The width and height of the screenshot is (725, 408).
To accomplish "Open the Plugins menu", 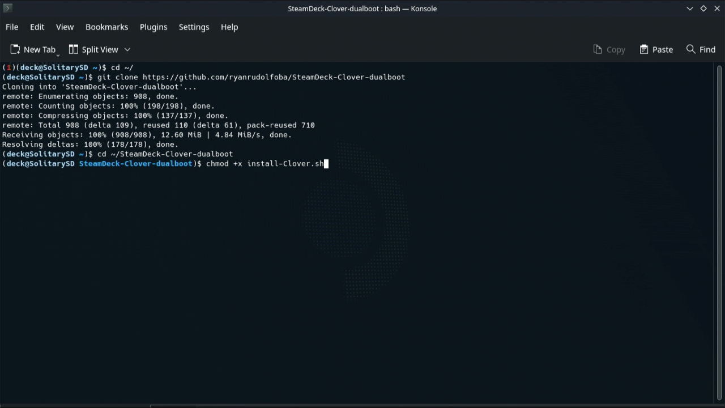I will pyautogui.click(x=153, y=27).
